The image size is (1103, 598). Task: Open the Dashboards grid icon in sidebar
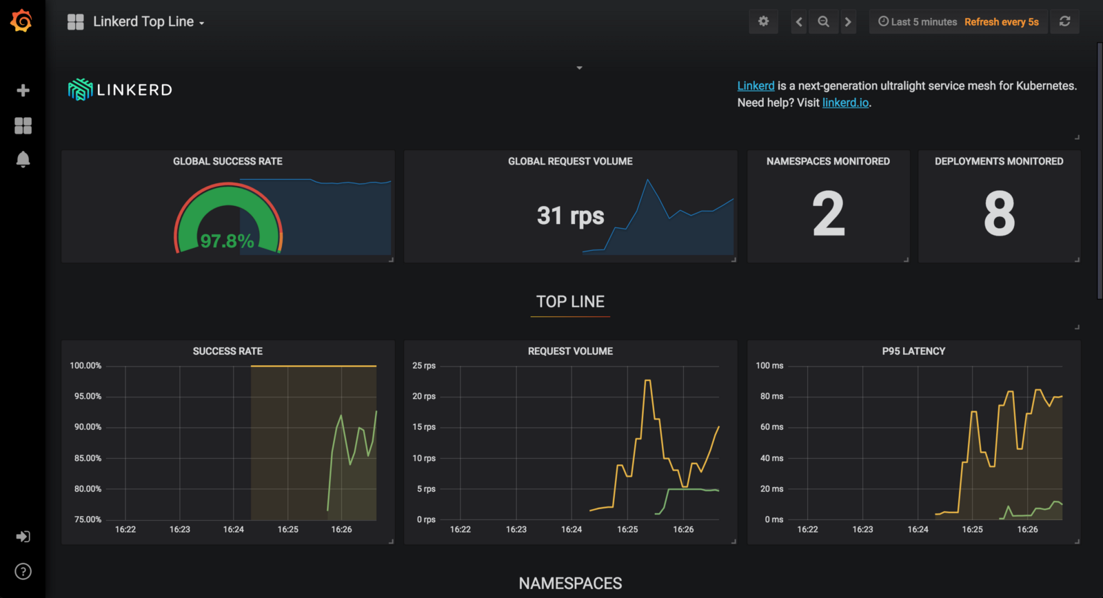point(23,125)
